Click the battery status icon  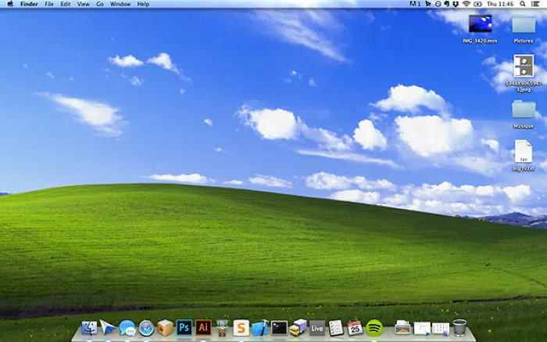[x=477, y=4]
